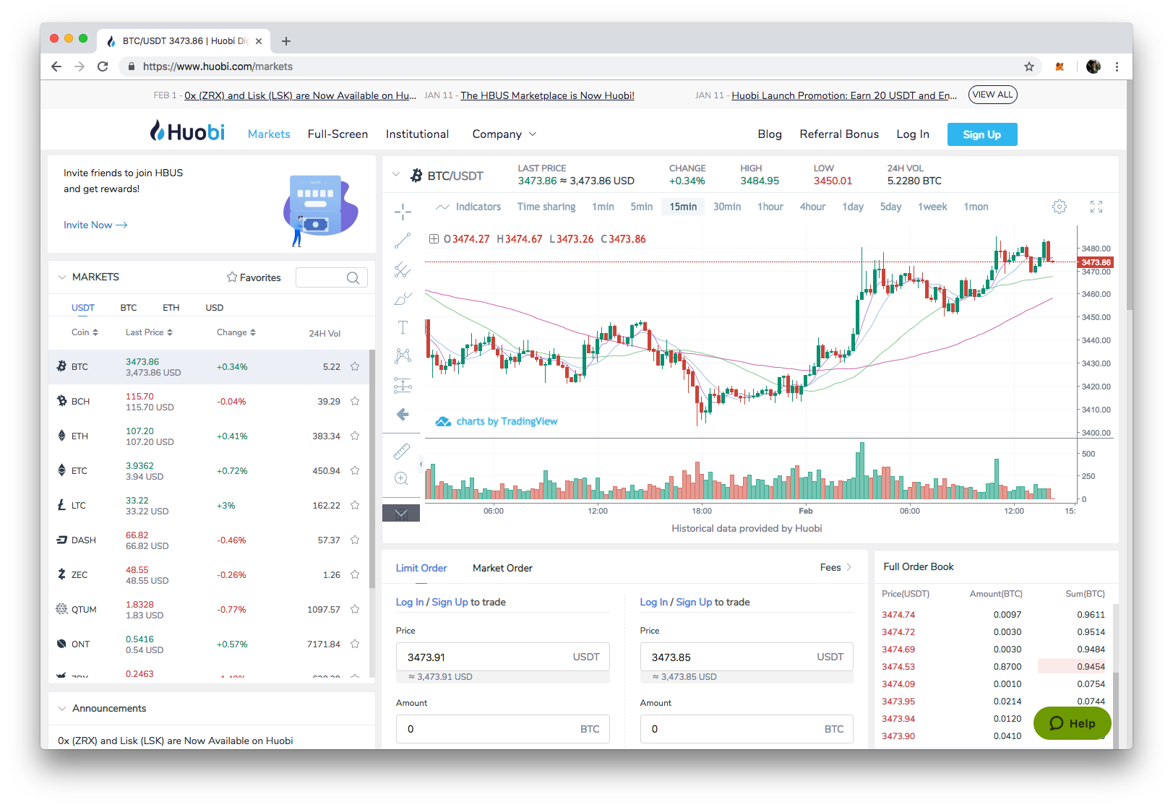Close the BTC/USDT browser tab
The width and height of the screenshot is (1173, 807).
coord(259,41)
